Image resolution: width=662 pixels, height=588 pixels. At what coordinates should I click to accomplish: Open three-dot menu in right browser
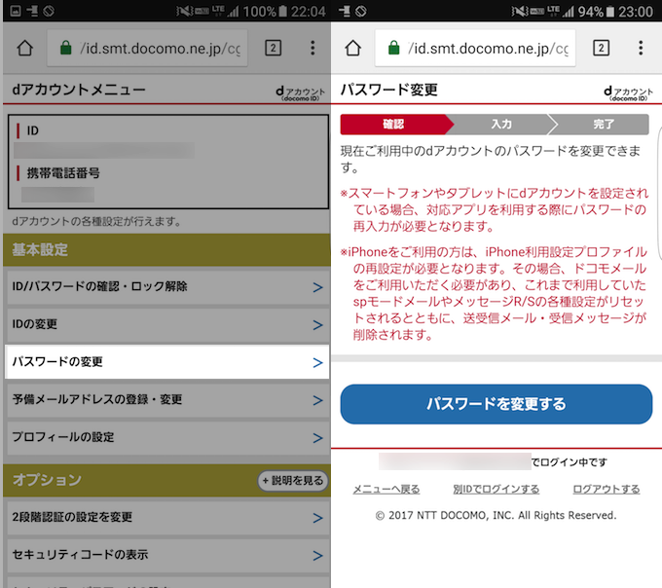(x=641, y=49)
